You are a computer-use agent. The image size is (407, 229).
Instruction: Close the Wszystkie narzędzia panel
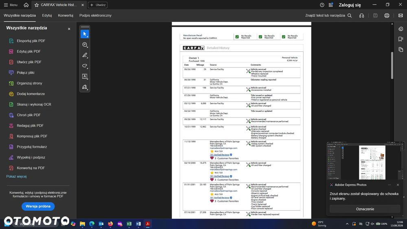click(69, 29)
